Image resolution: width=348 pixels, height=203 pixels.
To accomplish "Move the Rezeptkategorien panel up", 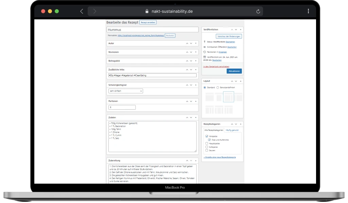I will (x=232, y=124).
